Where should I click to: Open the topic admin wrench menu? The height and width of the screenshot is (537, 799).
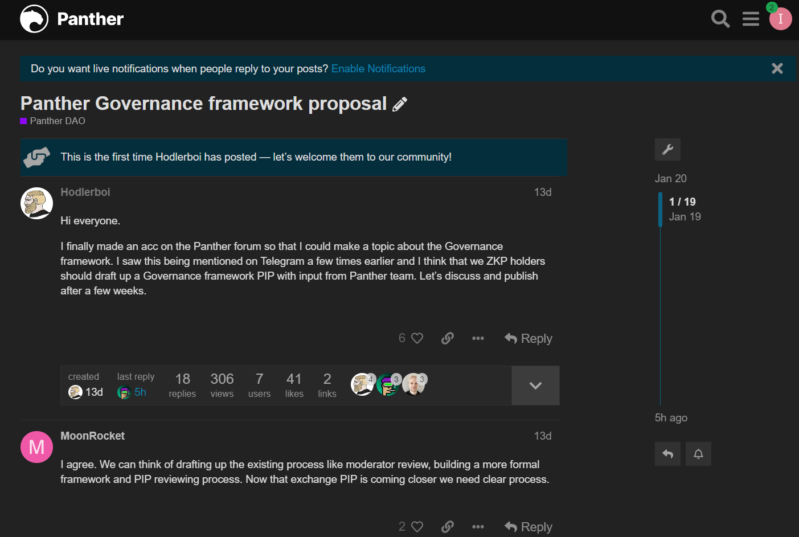pos(667,150)
